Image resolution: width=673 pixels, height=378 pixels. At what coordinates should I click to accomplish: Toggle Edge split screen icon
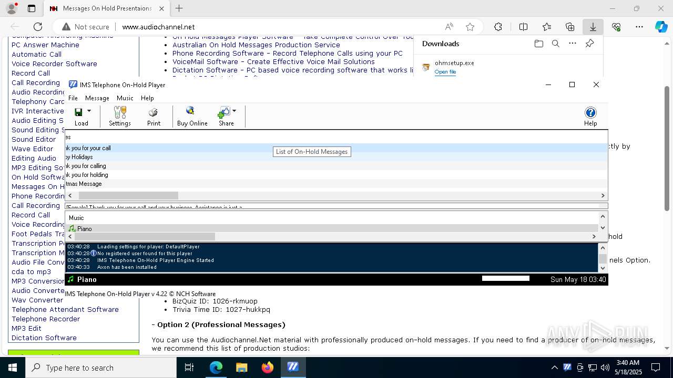(523, 27)
